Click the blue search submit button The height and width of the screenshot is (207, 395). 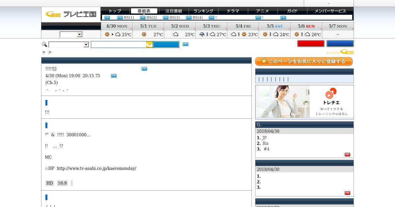click(166, 44)
